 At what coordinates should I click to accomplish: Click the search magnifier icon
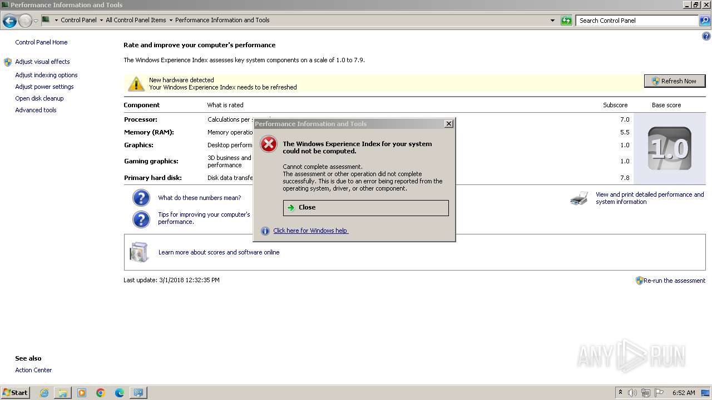coord(705,21)
